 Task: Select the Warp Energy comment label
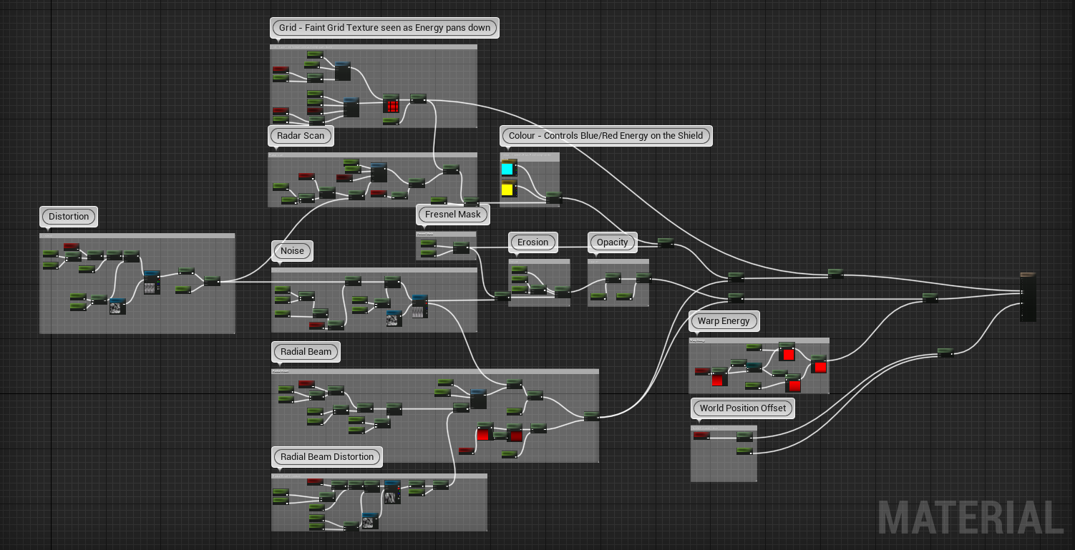[724, 321]
